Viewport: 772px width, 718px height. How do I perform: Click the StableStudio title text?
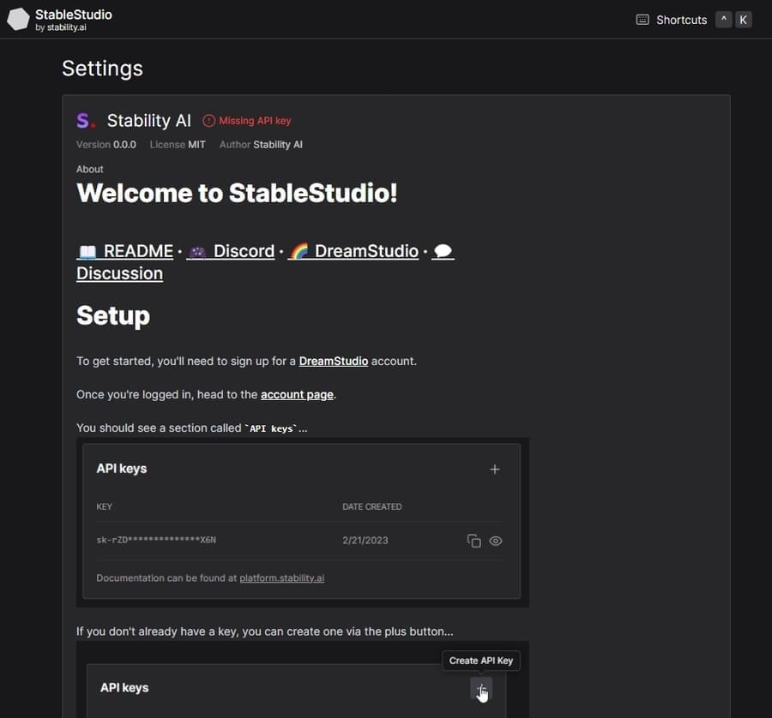point(74,15)
